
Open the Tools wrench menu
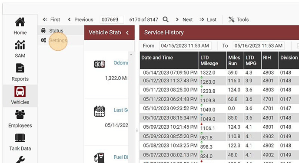(x=239, y=20)
